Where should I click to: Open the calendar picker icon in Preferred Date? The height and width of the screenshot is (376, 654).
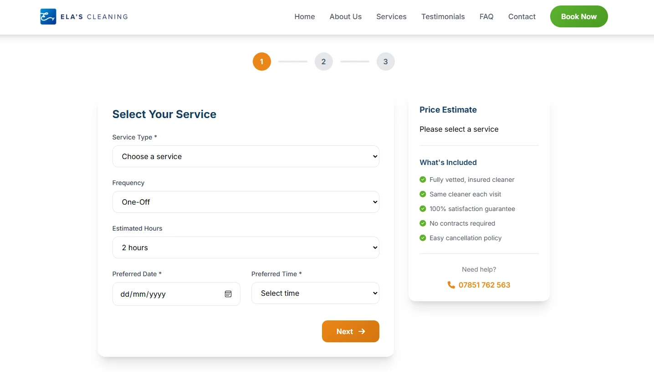tap(228, 294)
